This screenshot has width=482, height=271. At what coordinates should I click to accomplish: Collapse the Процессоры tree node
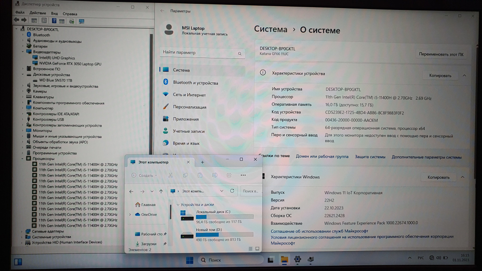pos(23,158)
